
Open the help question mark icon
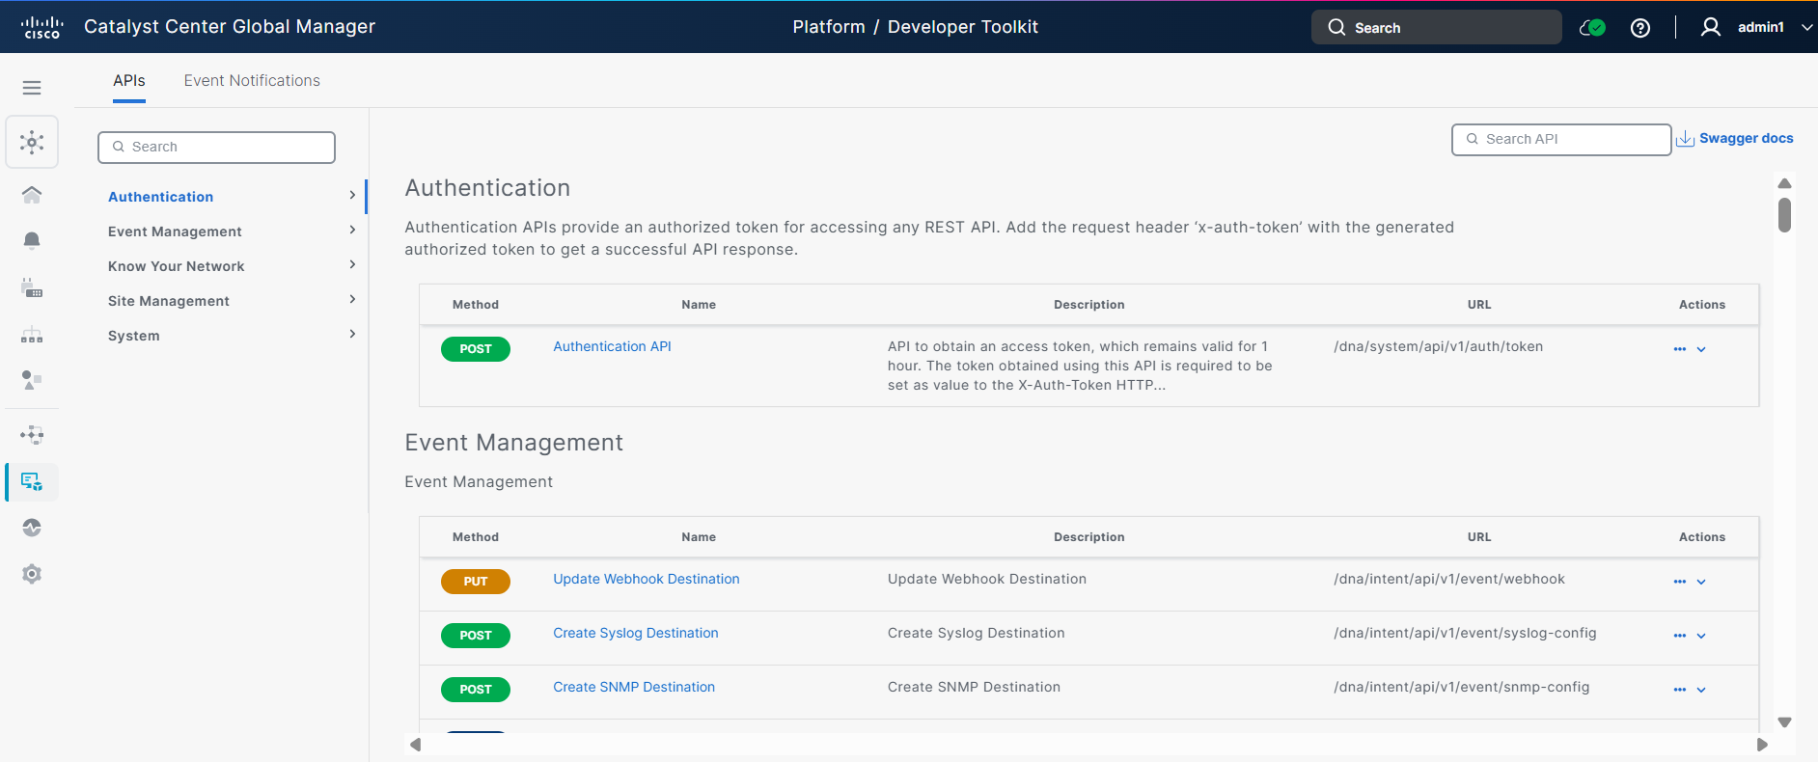point(1639,28)
